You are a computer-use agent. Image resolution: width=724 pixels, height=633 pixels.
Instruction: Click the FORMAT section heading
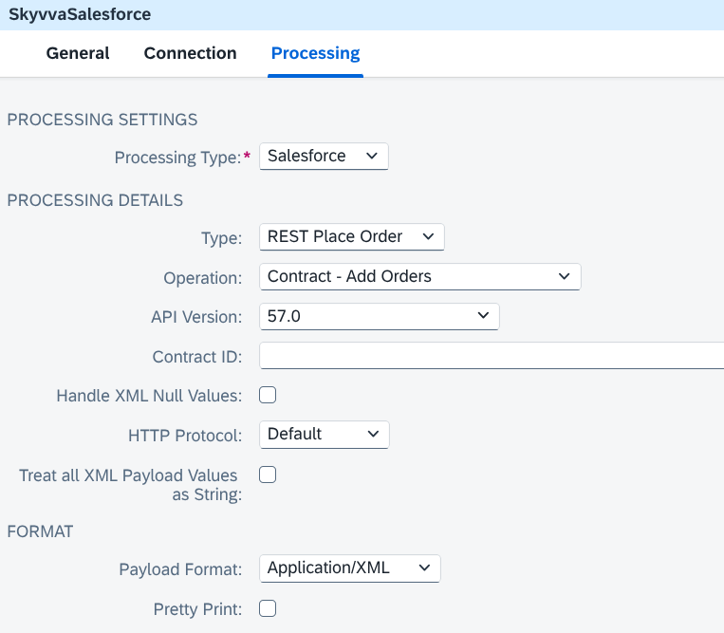point(40,531)
